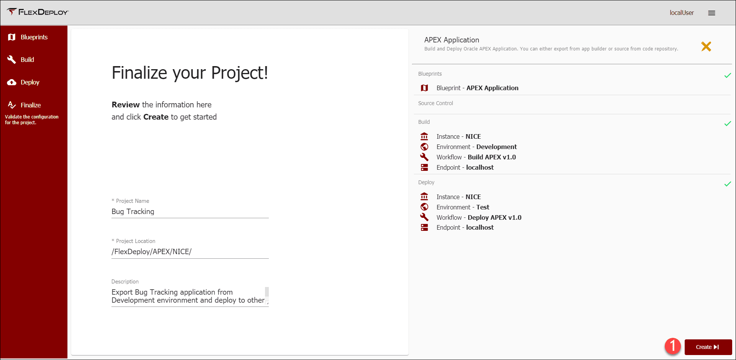The image size is (736, 360).
Task: Click the Blueprints section header in summary
Action: coord(430,74)
